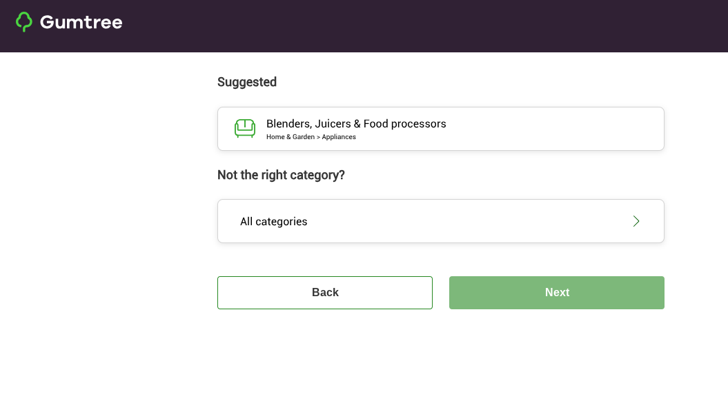728x394 pixels.
Task: Click the Gumtree wordmark in header
Action: tap(81, 23)
